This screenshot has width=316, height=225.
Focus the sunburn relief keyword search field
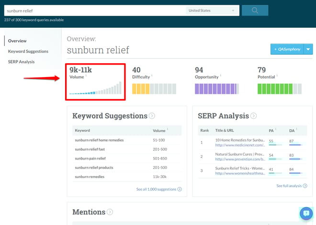point(95,11)
